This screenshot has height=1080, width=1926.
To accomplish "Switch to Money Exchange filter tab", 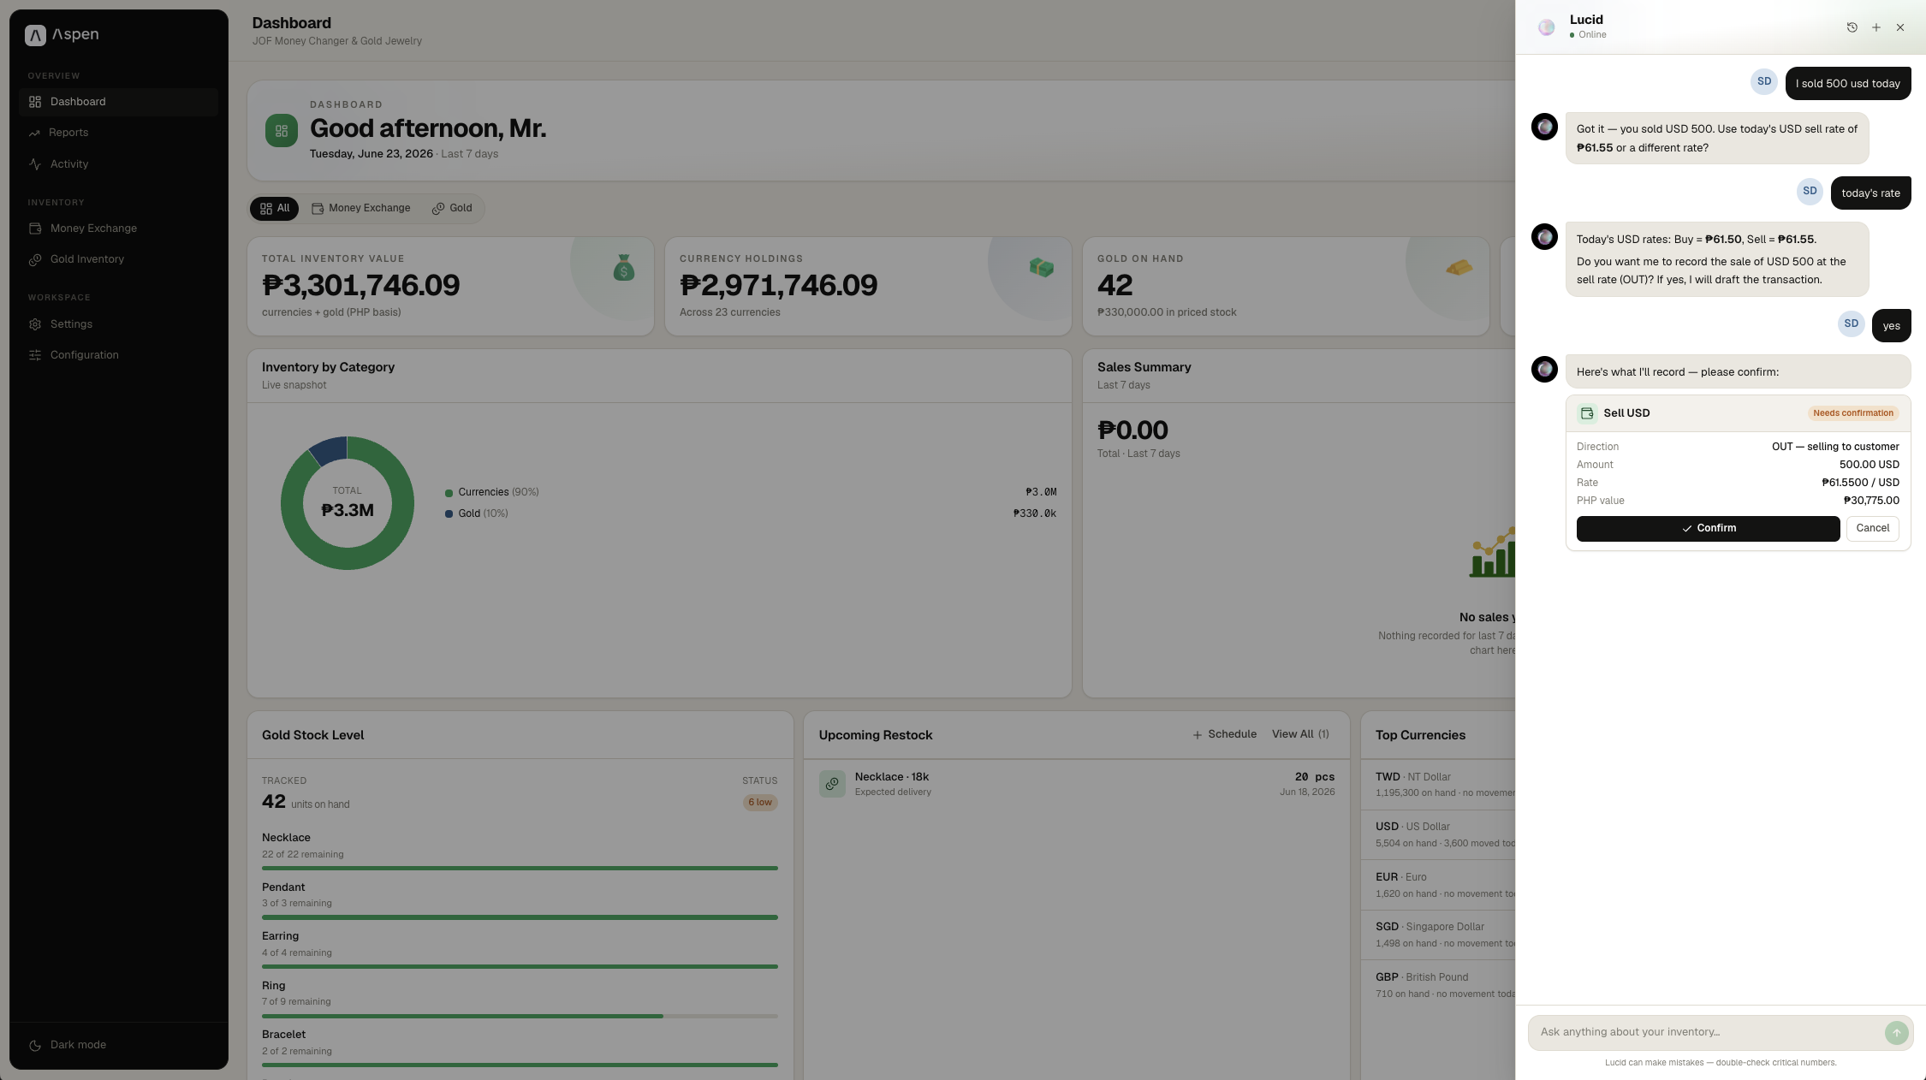I will (361, 209).
